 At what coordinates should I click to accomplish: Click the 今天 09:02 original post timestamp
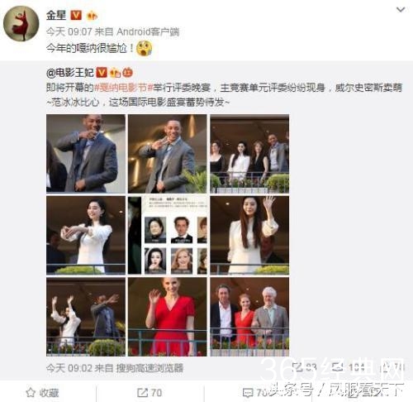click(x=69, y=368)
